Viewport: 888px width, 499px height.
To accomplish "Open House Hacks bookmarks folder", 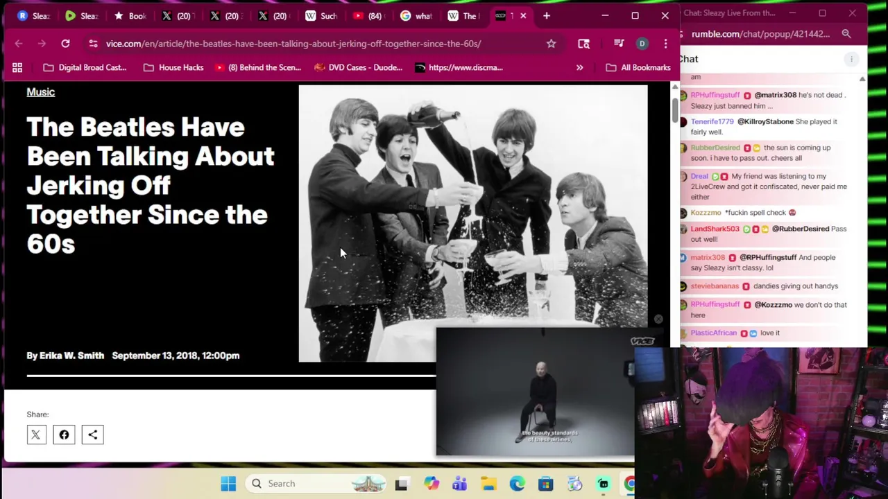I will 173,67.
